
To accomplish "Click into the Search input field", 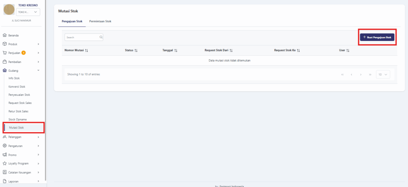I will (82, 37).
